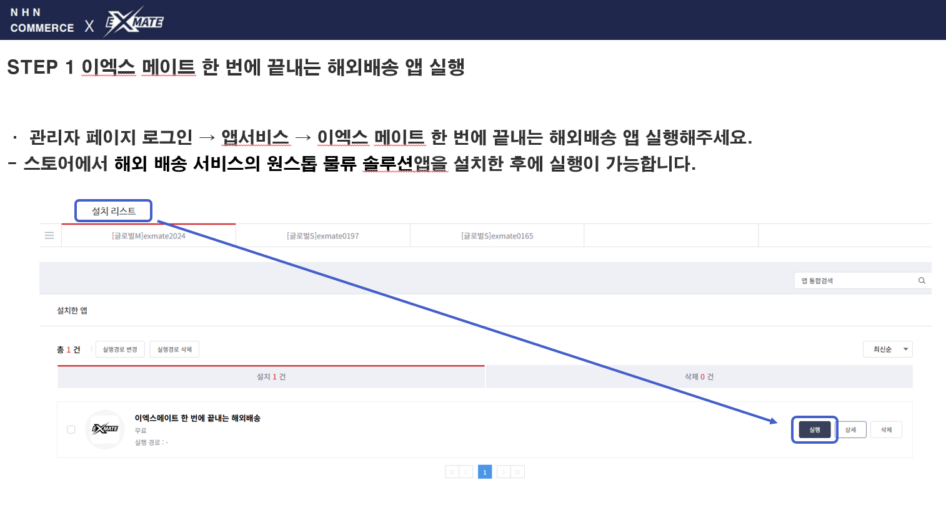Select page 1 in the pagination

[x=485, y=472]
